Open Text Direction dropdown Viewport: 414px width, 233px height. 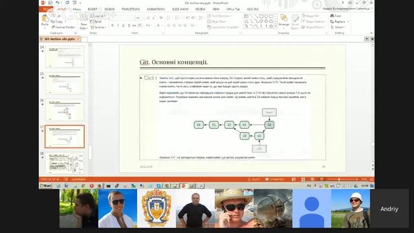tap(220, 16)
